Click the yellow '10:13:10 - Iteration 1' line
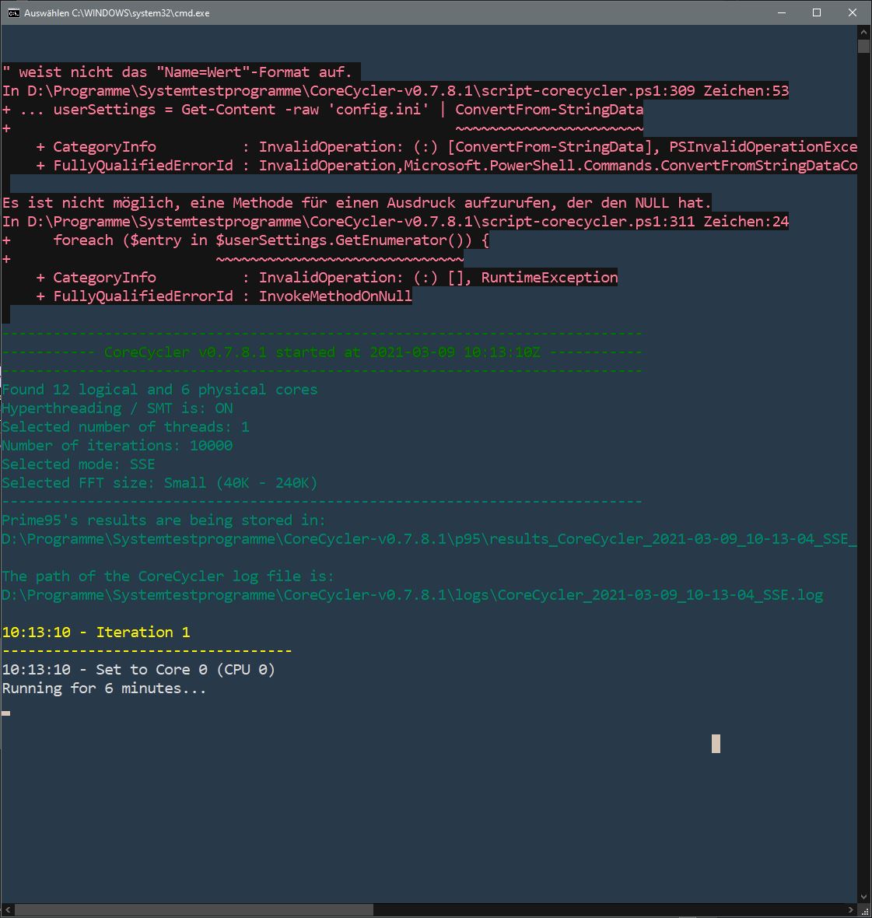The height and width of the screenshot is (918, 872). click(96, 633)
